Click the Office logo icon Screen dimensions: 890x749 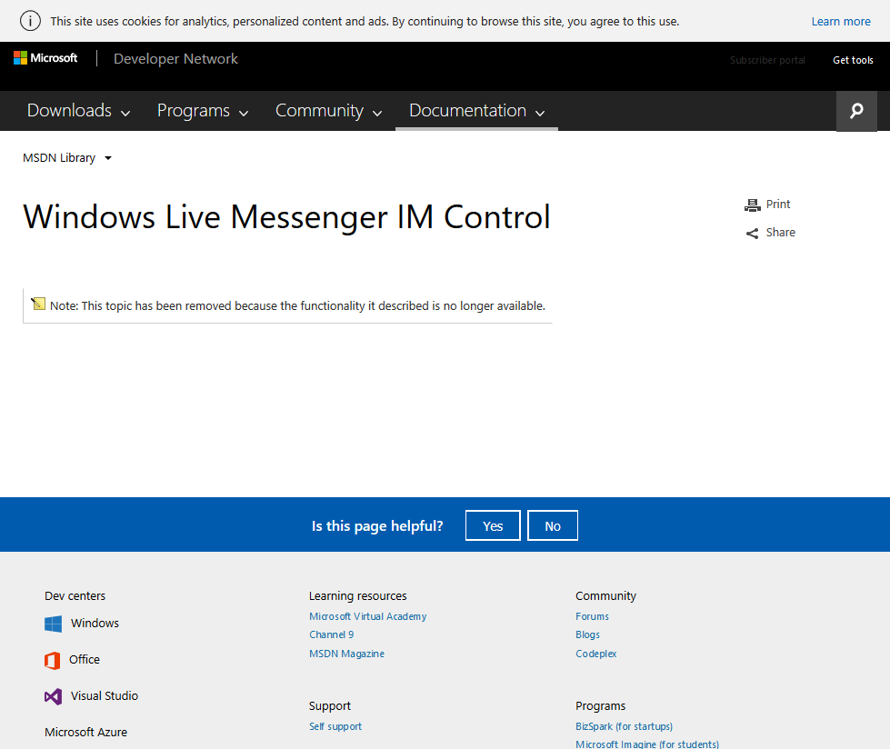point(52,661)
